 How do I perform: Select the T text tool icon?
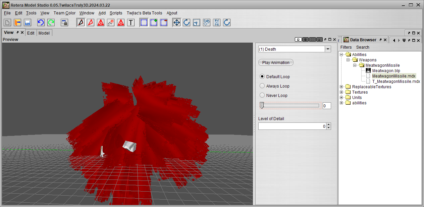pos(131,22)
